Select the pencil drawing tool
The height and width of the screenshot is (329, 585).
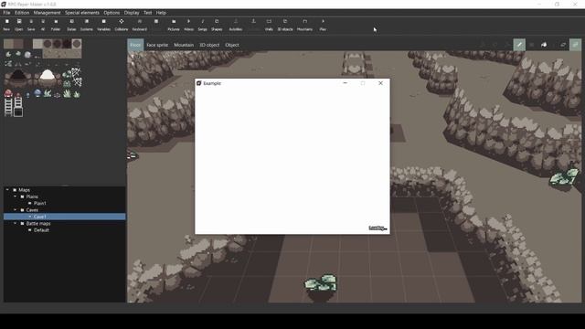(519, 45)
